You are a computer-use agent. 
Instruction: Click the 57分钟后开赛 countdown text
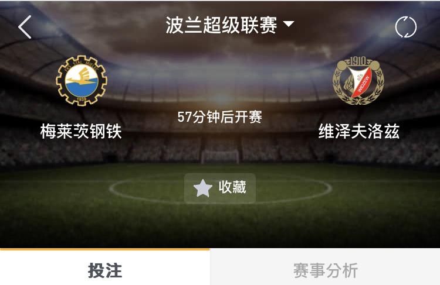tap(220, 116)
